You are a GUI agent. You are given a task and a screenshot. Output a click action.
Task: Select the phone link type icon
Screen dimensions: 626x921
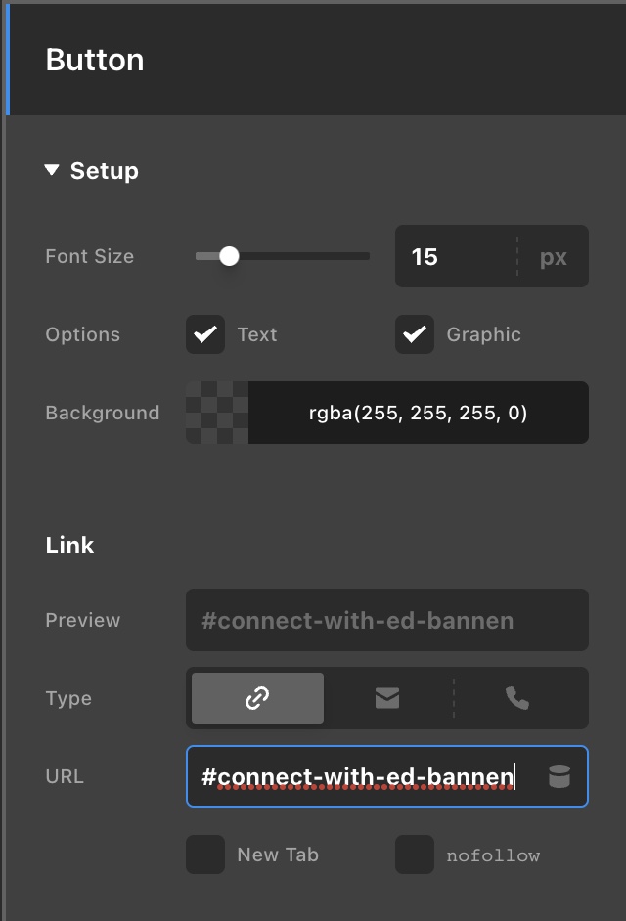click(x=517, y=698)
